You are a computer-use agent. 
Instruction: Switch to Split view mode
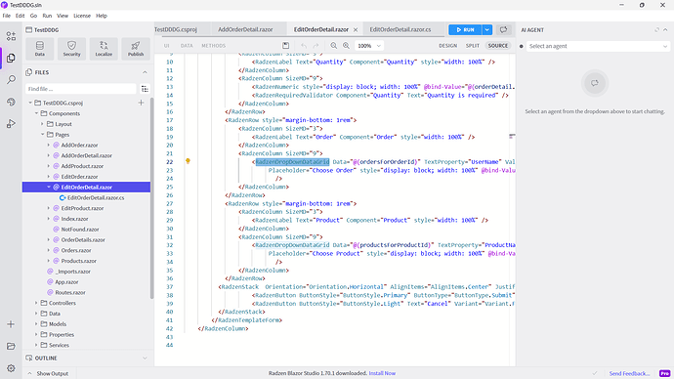tap(473, 46)
